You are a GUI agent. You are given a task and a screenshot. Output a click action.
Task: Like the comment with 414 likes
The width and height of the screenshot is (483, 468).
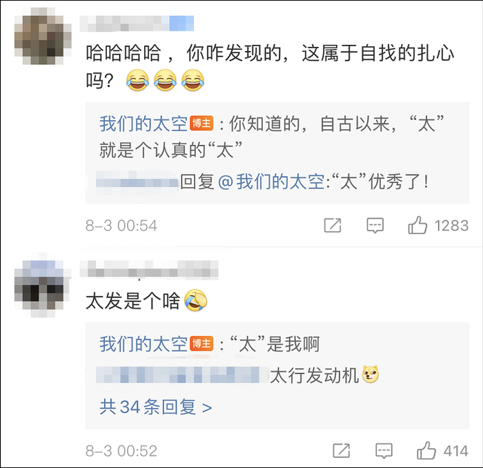[x=426, y=451]
